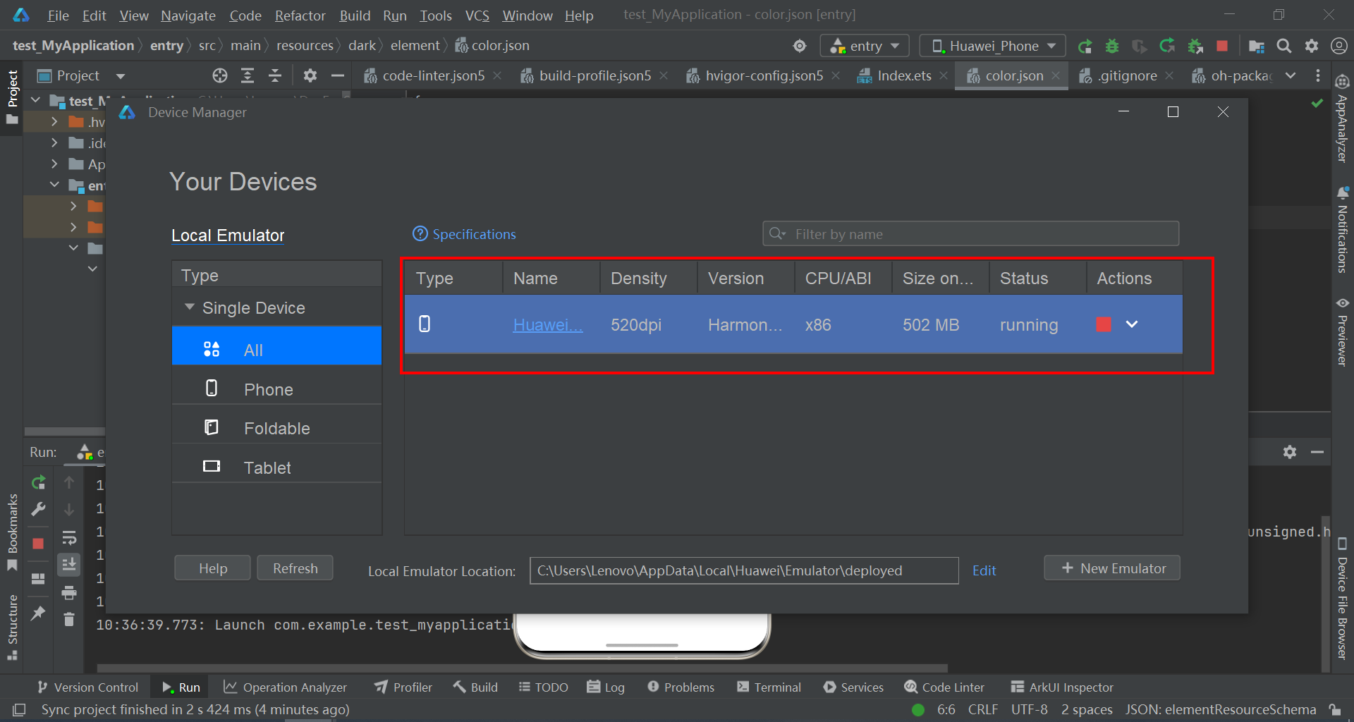Refresh the device list

tap(295, 568)
